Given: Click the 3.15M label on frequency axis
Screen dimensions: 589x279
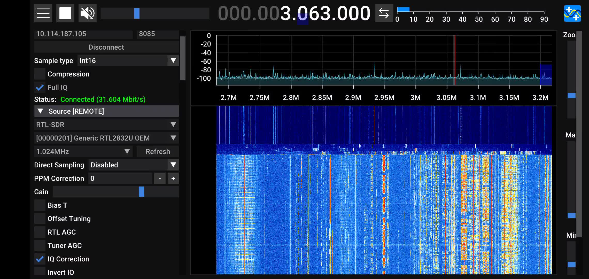Looking at the screenshot, I should [x=509, y=98].
